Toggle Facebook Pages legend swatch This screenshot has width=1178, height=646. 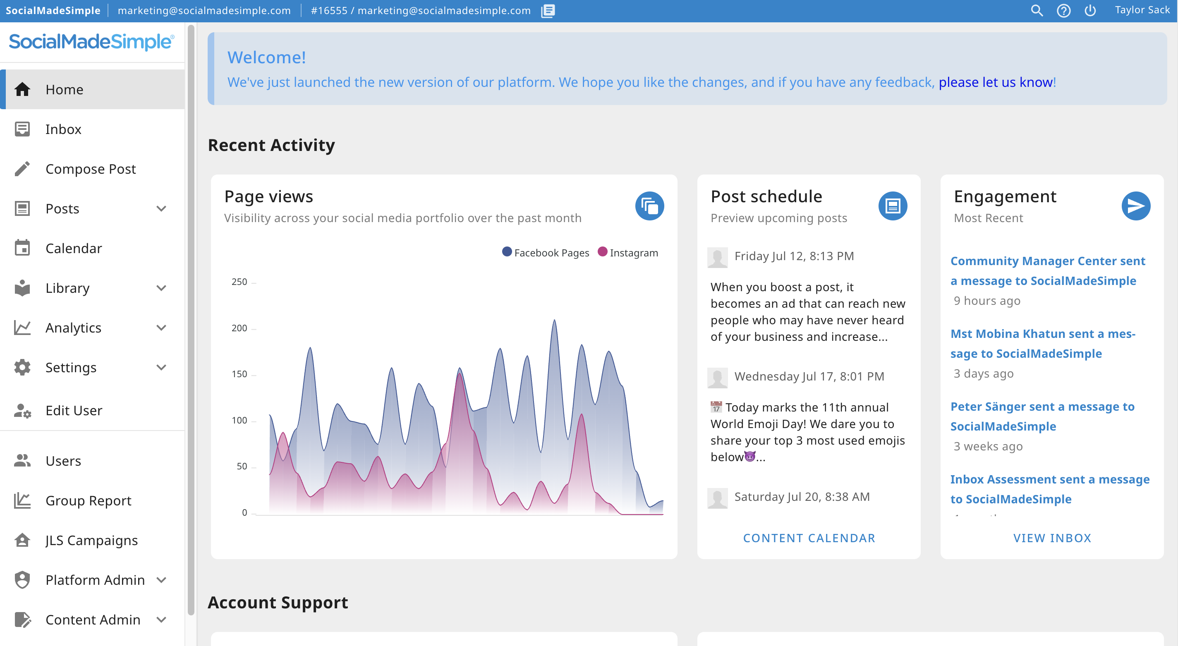(x=507, y=252)
